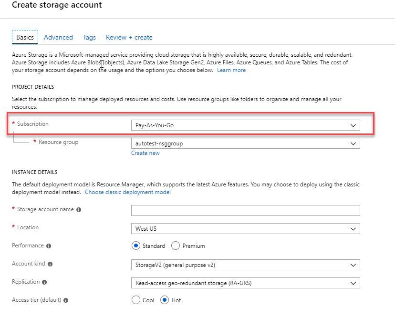Viewport: 395px width, 317px height.
Task: Choose the Hot access tier option
Action: [x=165, y=300]
